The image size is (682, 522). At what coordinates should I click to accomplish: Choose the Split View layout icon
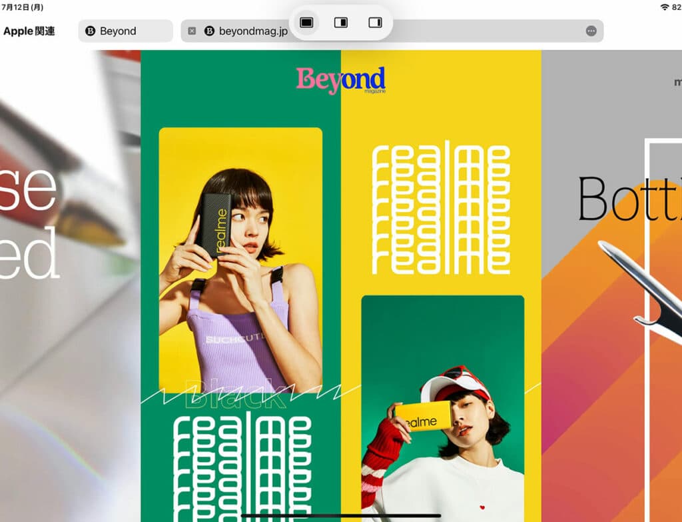(x=341, y=23)
